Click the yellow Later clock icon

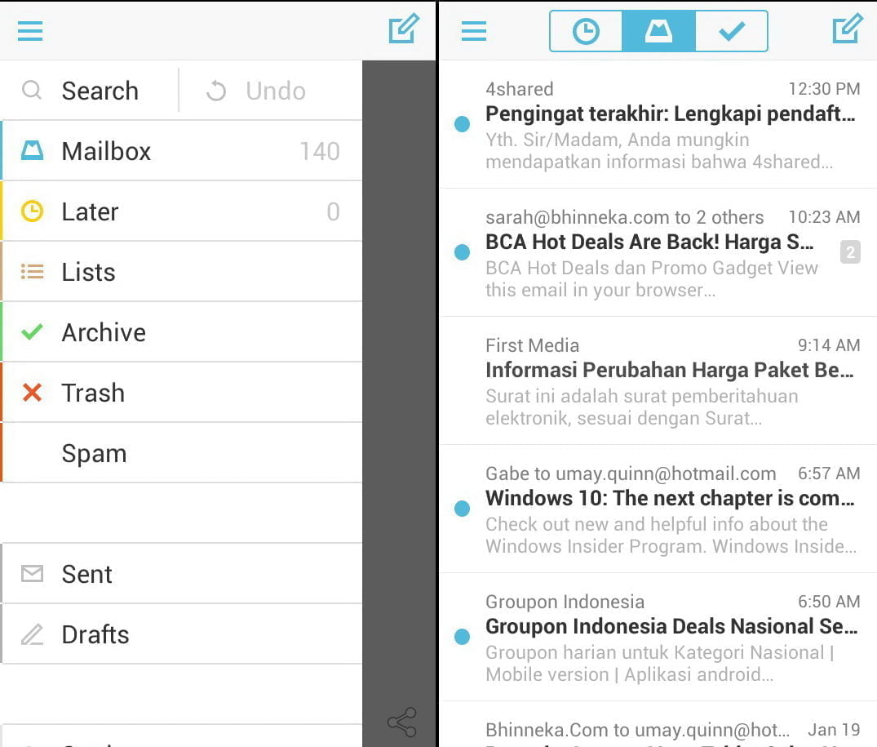(32, 211)
